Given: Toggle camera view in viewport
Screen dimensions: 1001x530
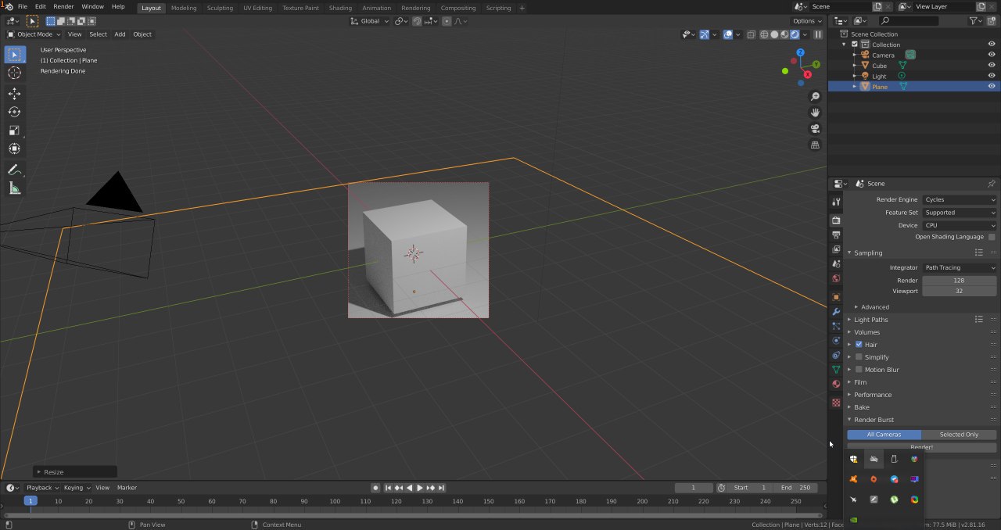Looking at the screenshot, I should click(815, 129).
